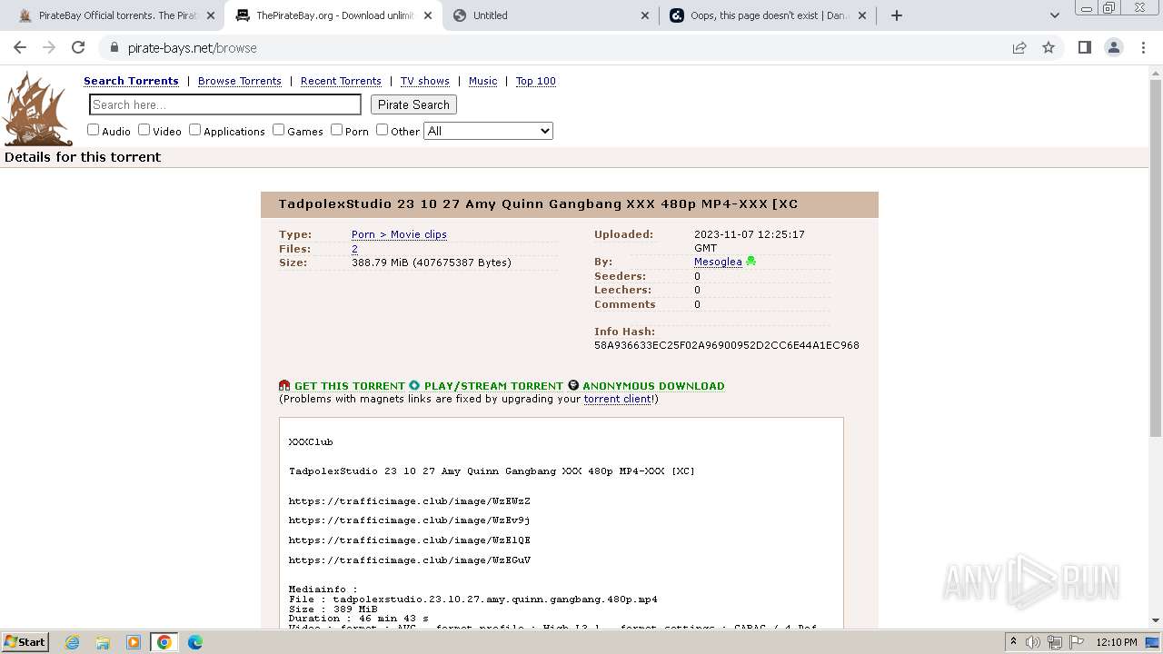Click in the Search here input field
The width and height of the screenshot is (1163, 654).
[225, 104]
